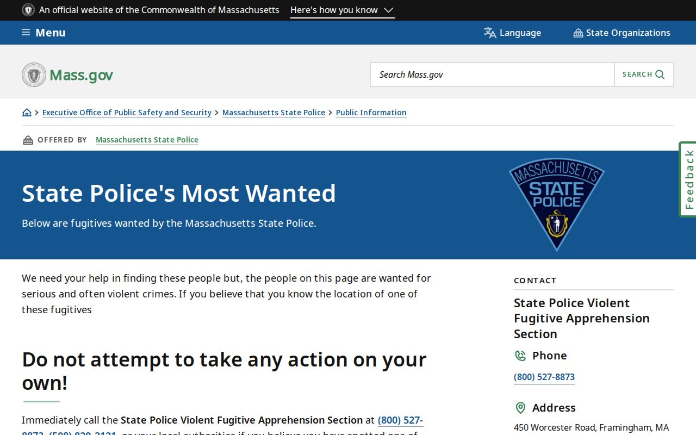Open Executive Office of Public Safety and Security breadcrumb
This screenshot has width=696, height=435.
pos(127,113)
